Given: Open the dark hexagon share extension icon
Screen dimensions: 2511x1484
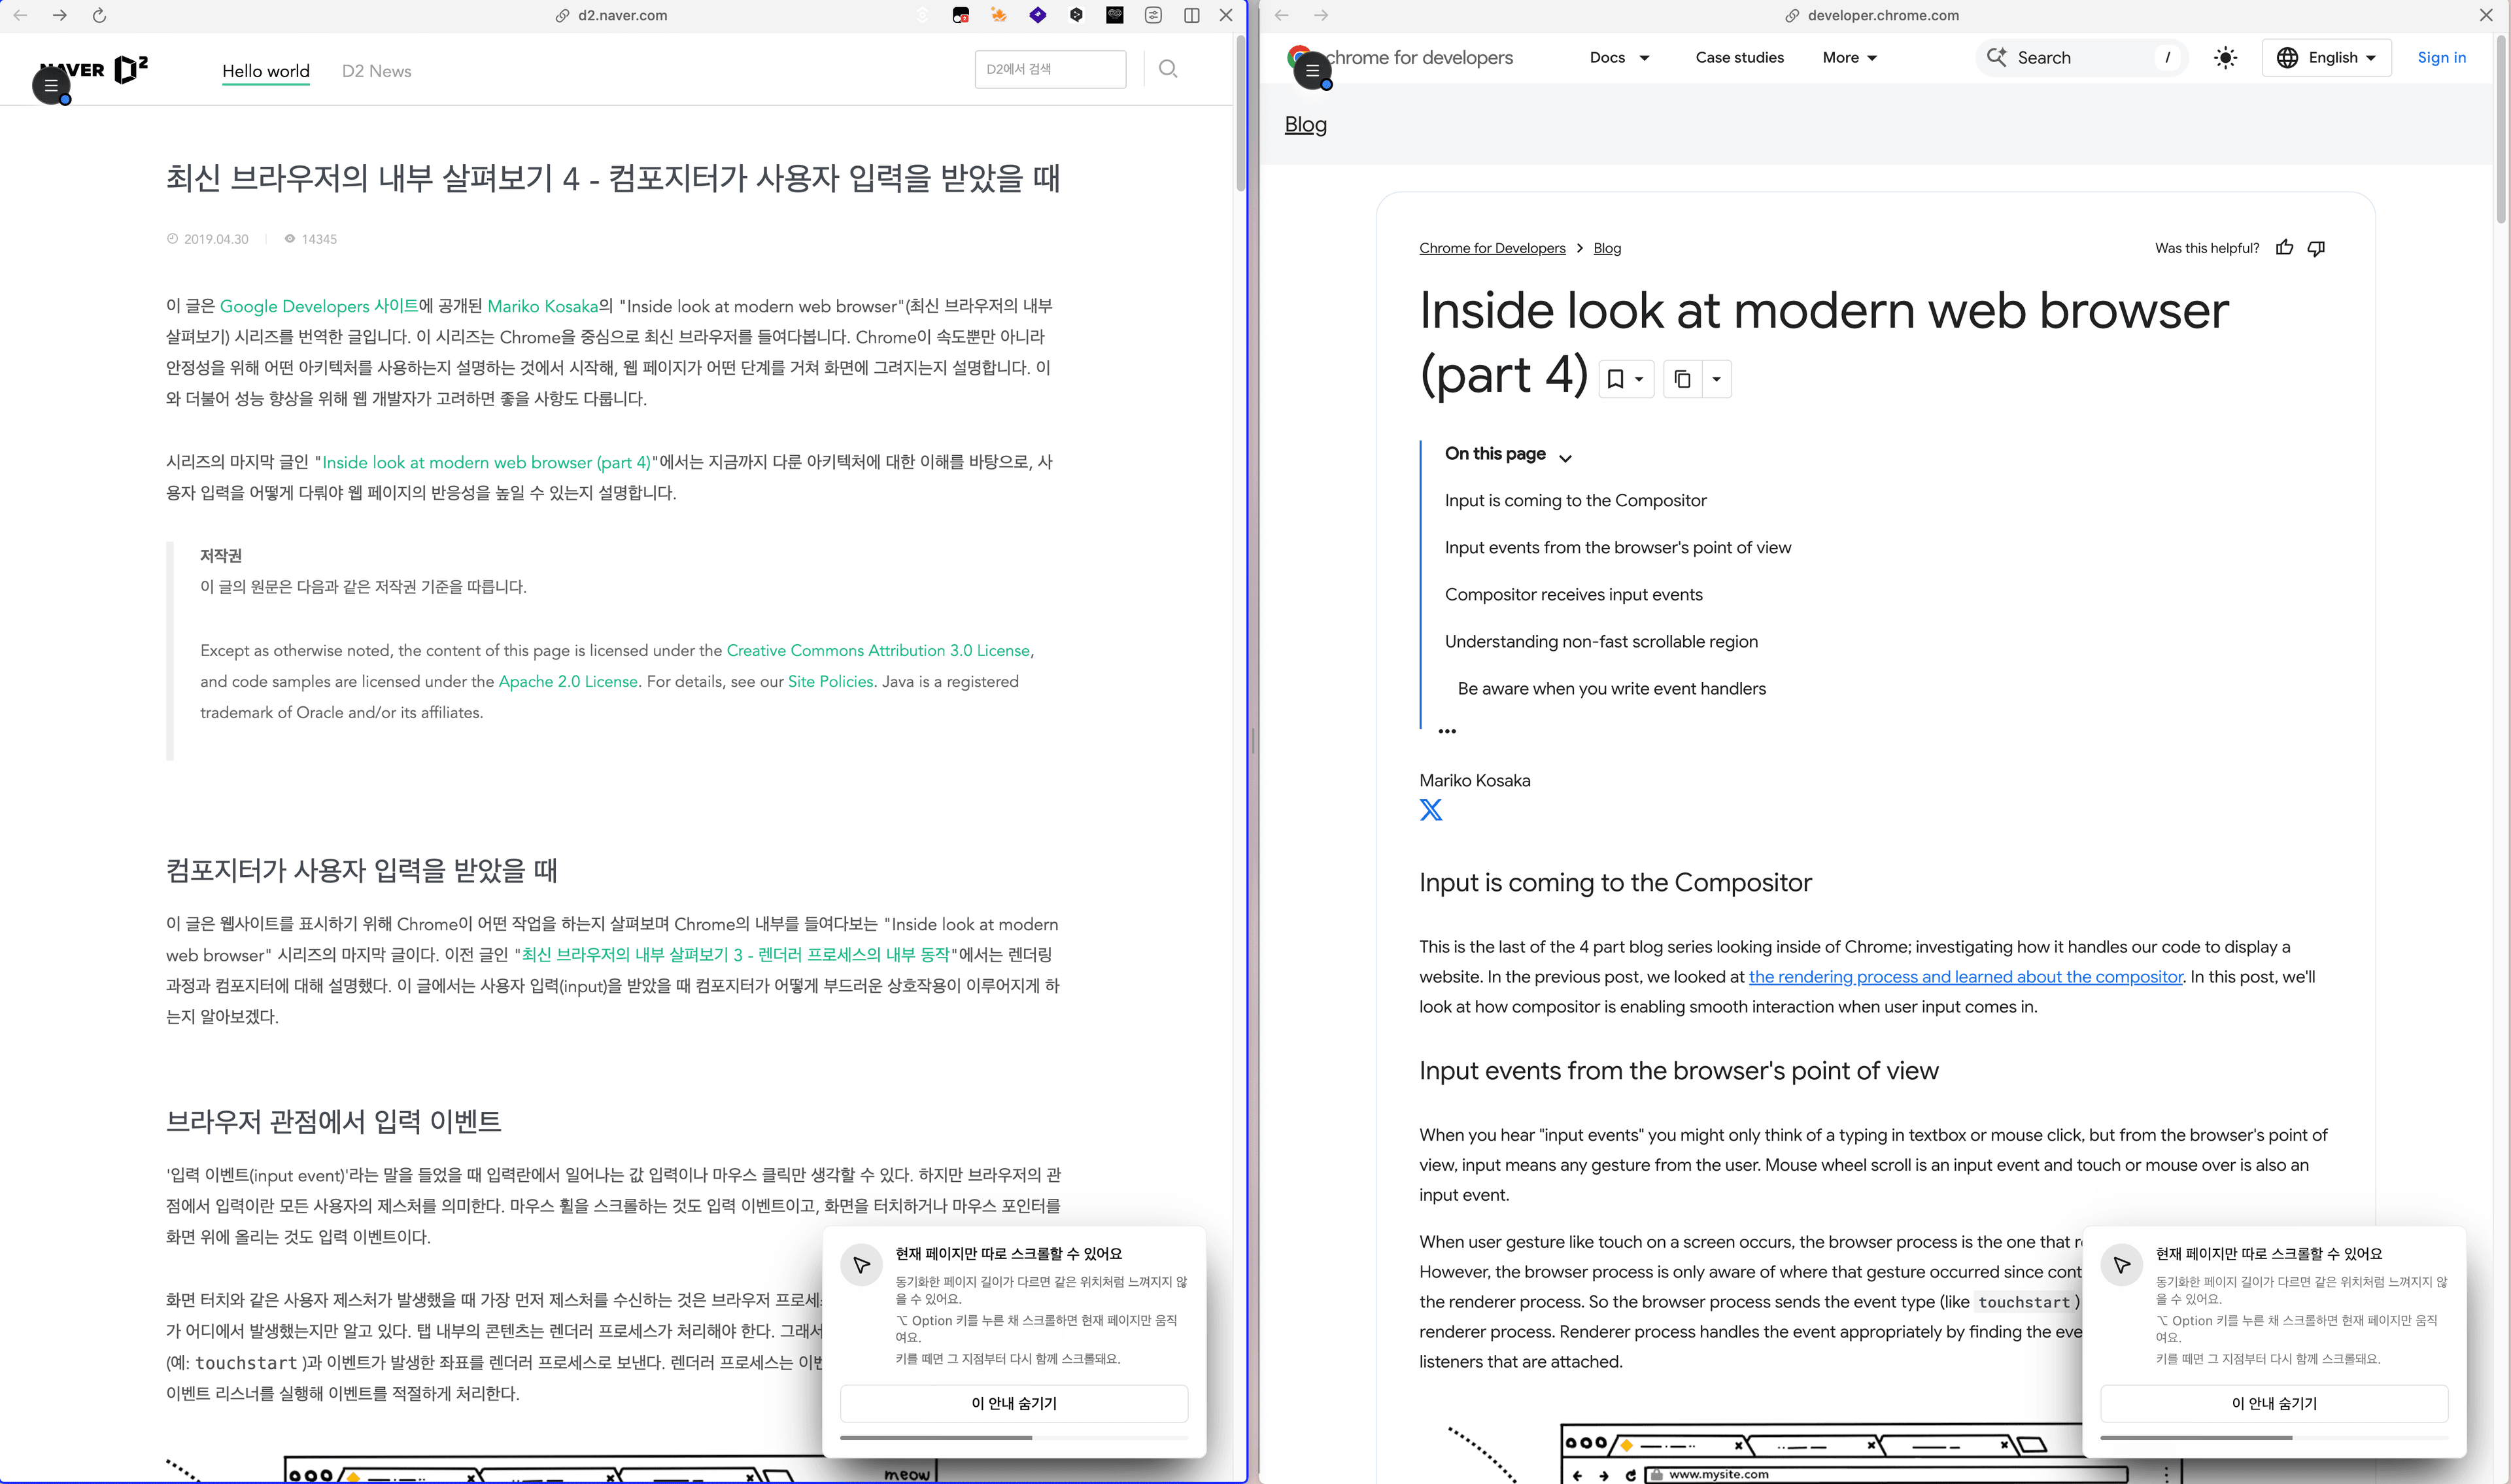Looking at the screenshot, I should tap(1076, 15).
